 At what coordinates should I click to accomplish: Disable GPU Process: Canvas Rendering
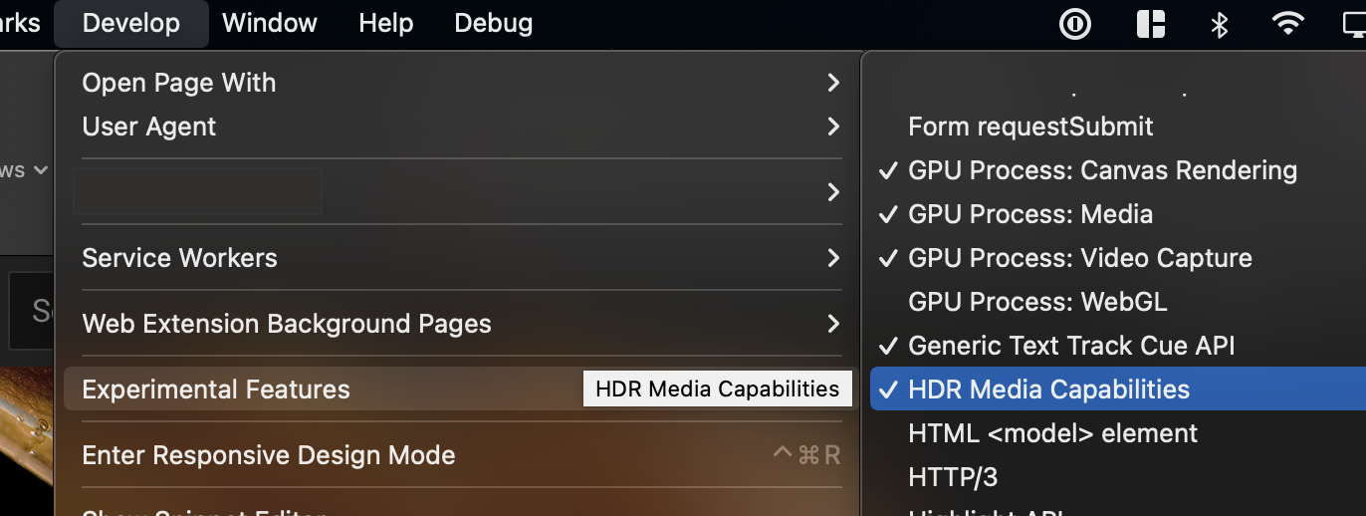(1102, 170)
